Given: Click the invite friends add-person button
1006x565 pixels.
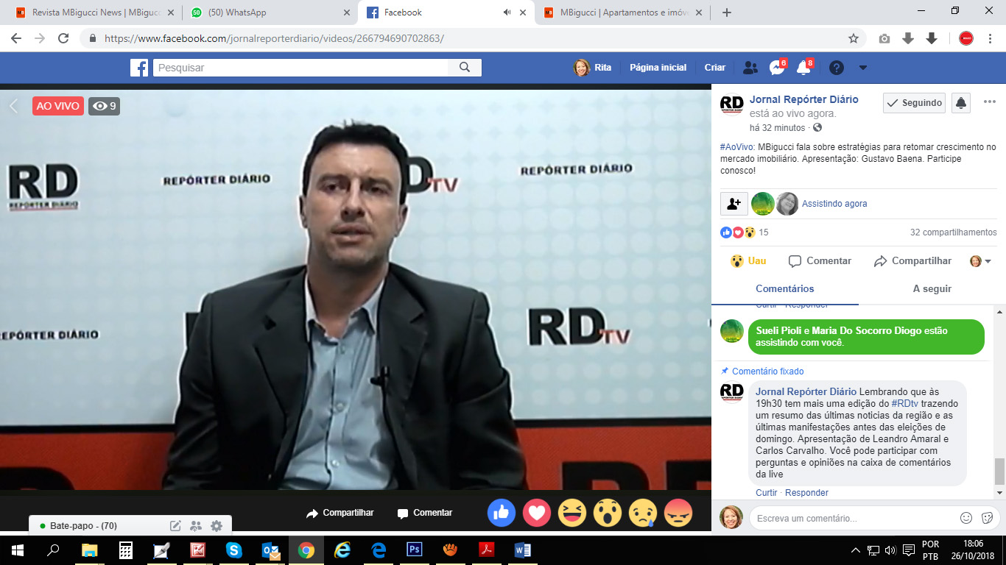Looking at the screenshot, I should point(734,204).
